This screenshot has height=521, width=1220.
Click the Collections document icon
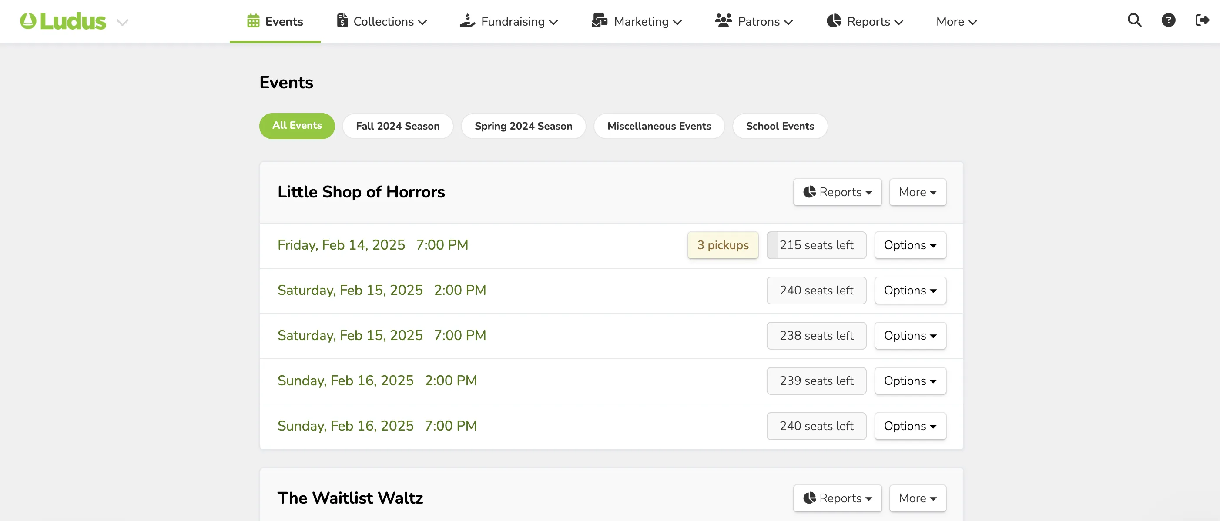click(342, 21)
